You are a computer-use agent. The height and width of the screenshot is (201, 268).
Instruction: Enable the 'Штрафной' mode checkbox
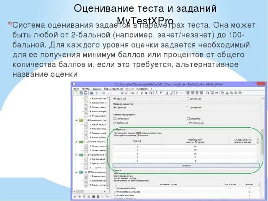coord(188,119)
